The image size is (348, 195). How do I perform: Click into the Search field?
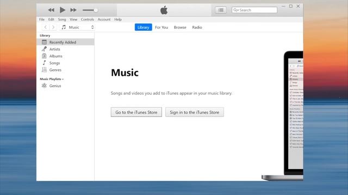pos(254,10)
